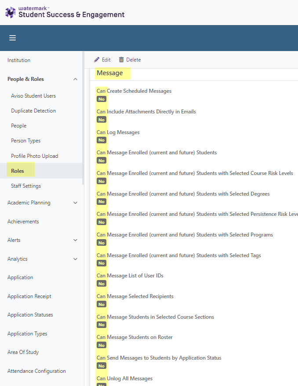The width and height of the screenshot is (298, 386).
Task: Expand the Academic Planning chevron
Action: coord(75,203)
